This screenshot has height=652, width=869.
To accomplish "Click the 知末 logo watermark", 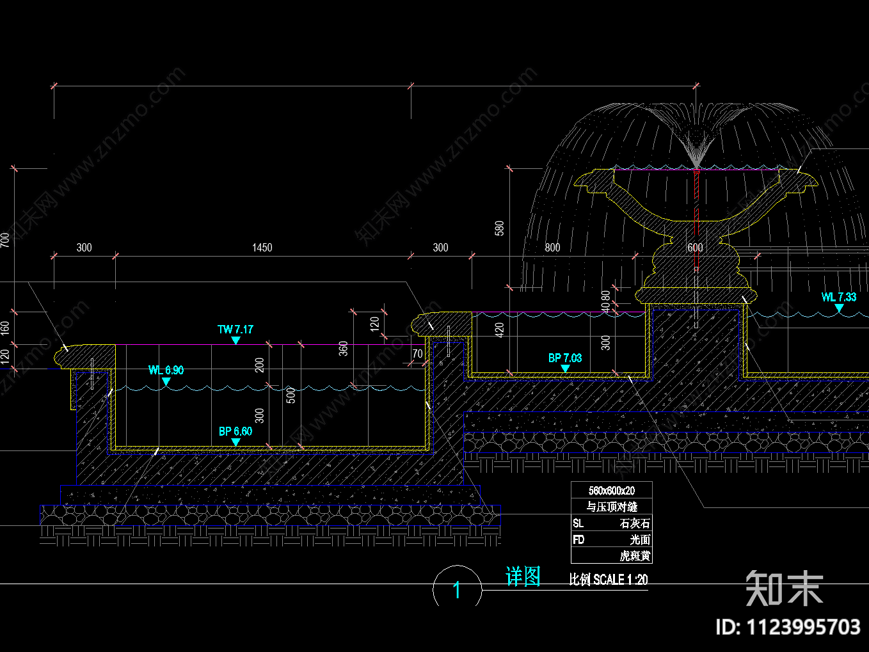I will click(x=785, y=588).
